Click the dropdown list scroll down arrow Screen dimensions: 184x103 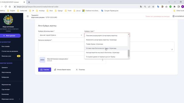[x=129, y=58]
